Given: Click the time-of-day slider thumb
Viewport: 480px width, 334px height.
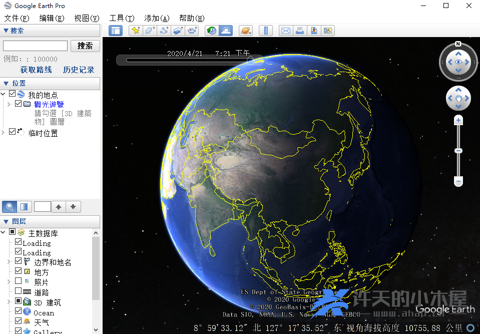Looking at the screenshot, I should [x=250, y=60].
